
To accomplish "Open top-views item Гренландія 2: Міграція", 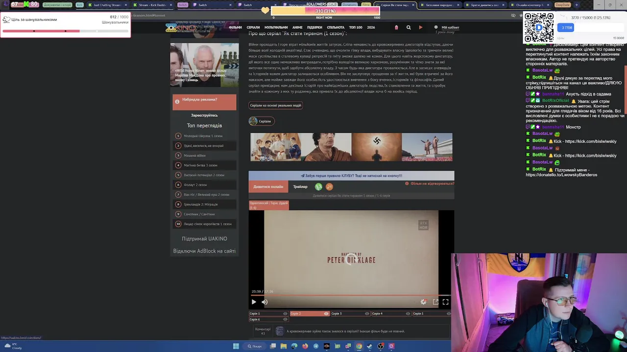I will click(204, 204).
